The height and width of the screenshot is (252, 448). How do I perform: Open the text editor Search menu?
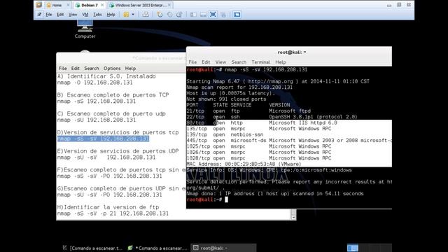click(x=92, y=69)
